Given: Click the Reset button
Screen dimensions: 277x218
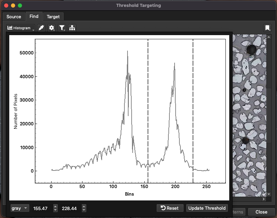Looking at the screenshot, I should coord(170,208).
